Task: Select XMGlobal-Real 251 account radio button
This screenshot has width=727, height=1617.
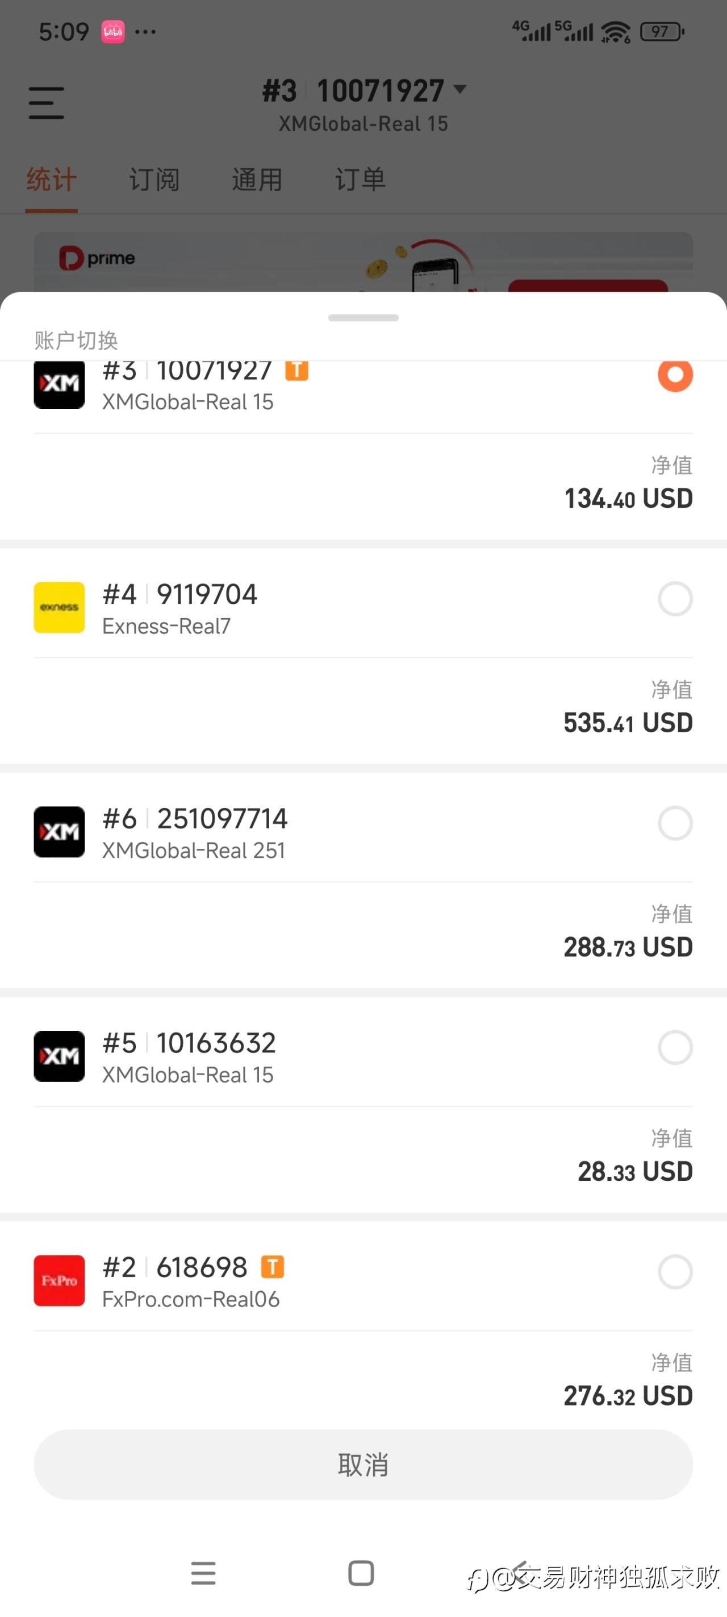Action: point(675,823)
